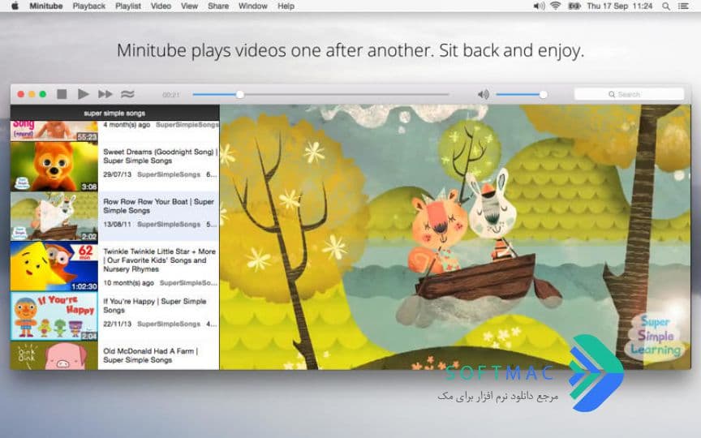Click the elapsed time 00:21 label

[170, 95]
